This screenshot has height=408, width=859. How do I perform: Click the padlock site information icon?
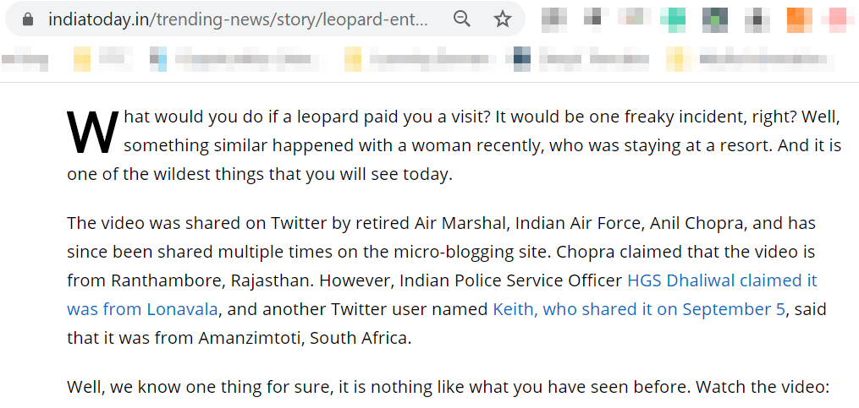pyautogui.click(x=28, y=19)
